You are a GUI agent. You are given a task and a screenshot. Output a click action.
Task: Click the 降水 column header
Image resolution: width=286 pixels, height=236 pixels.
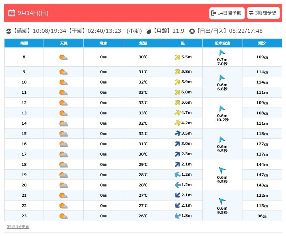coord(103,43)
